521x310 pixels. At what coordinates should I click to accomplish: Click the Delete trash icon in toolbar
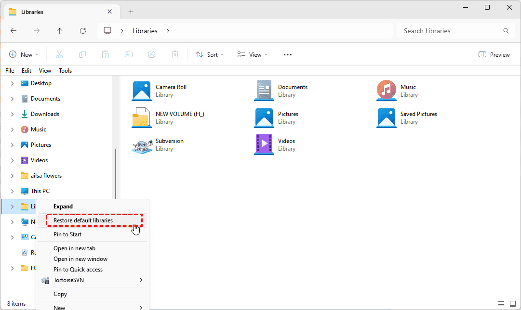tap(175, 55)
